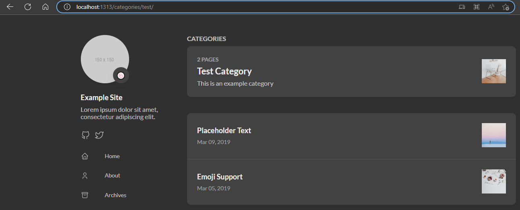This screenshot has width=520, height=210.
Task: Open the Emoji Support article
Action: [220, 177]
